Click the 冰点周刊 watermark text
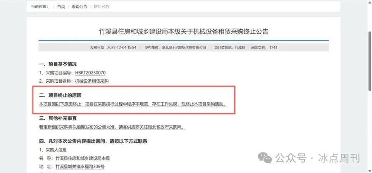The height and width of the screenshot is (173, 372). tap(339, 158)
